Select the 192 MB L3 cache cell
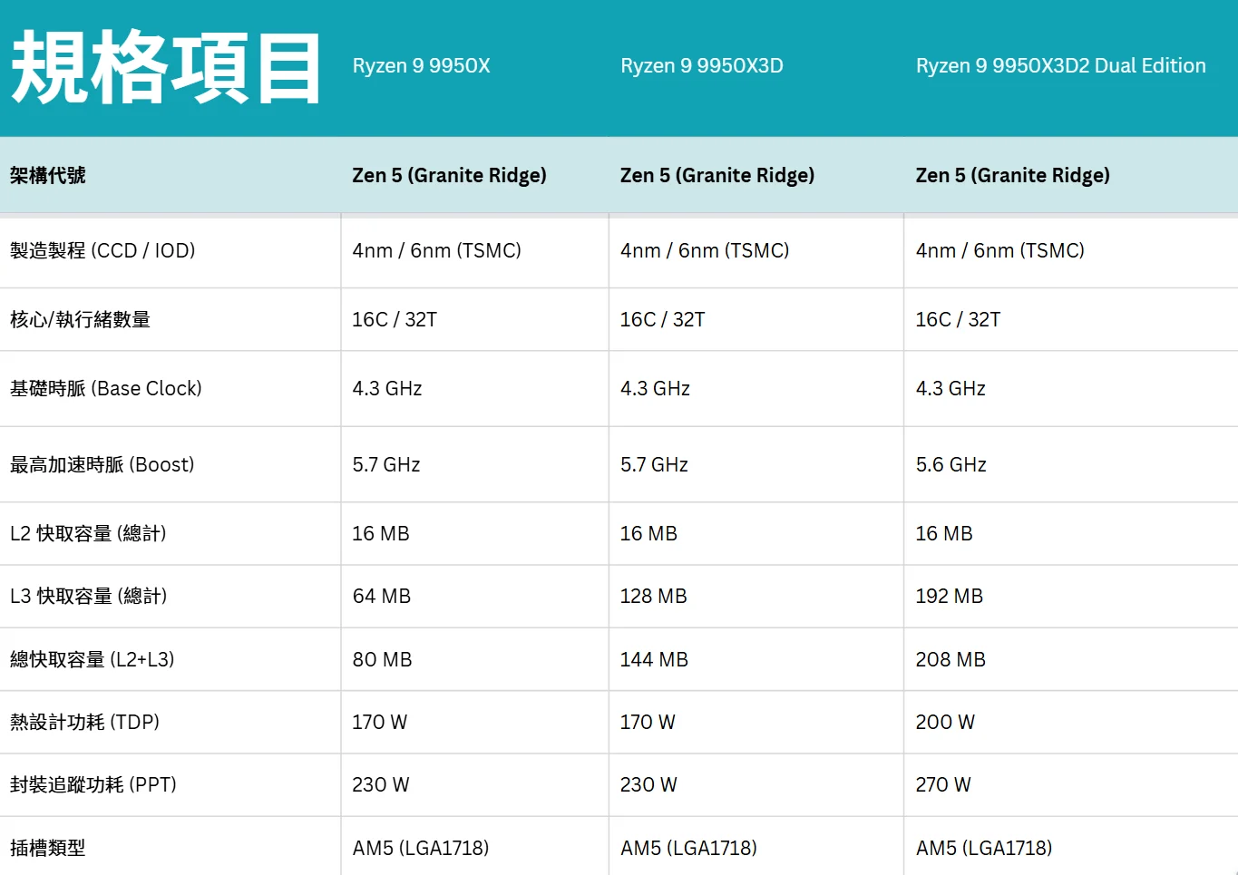Image resolution: width=1238 pixels, height=875 pixels. (949, 597)
